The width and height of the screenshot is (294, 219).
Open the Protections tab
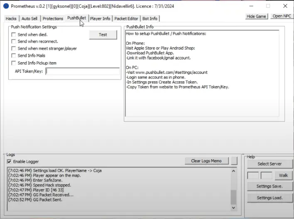(53, 19)
